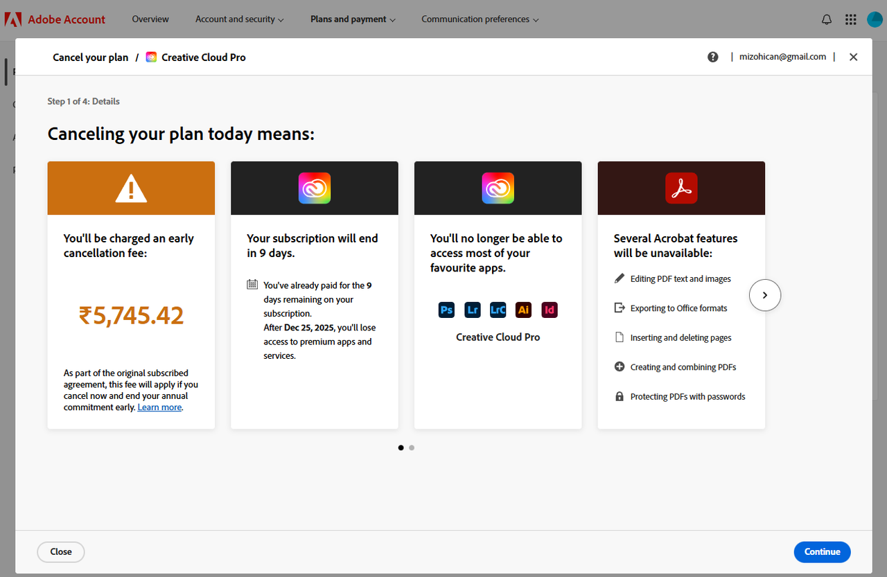Click the help question mark icon

(x=713, y=57)
